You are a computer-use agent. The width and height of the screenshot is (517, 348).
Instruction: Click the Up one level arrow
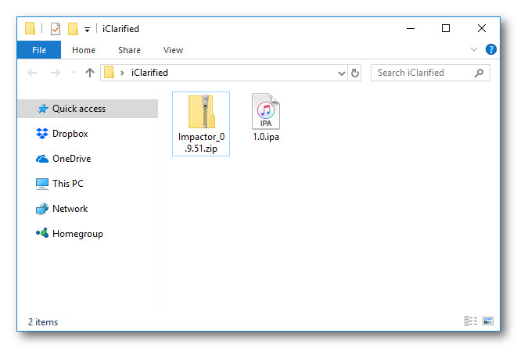(90, 73)
